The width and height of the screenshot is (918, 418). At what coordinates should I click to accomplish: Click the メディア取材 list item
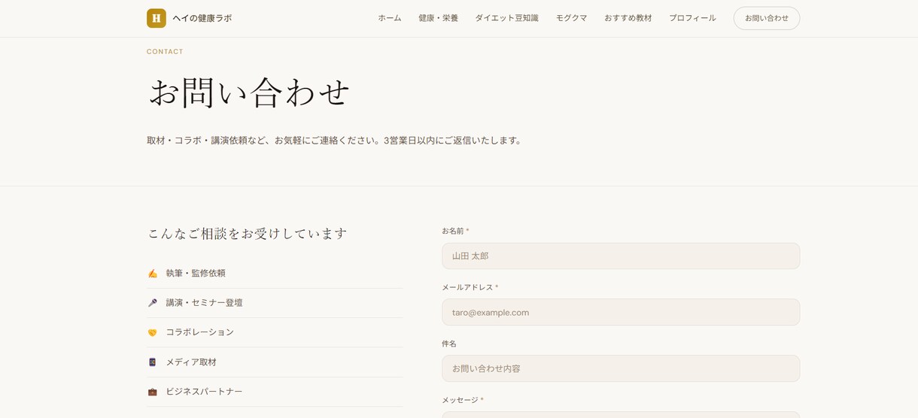pos(275,362)
